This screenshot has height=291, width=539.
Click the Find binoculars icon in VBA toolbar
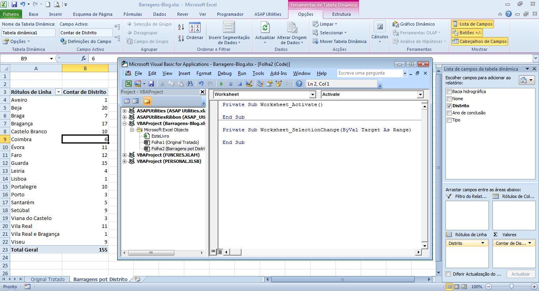click(x=190, y=84)
